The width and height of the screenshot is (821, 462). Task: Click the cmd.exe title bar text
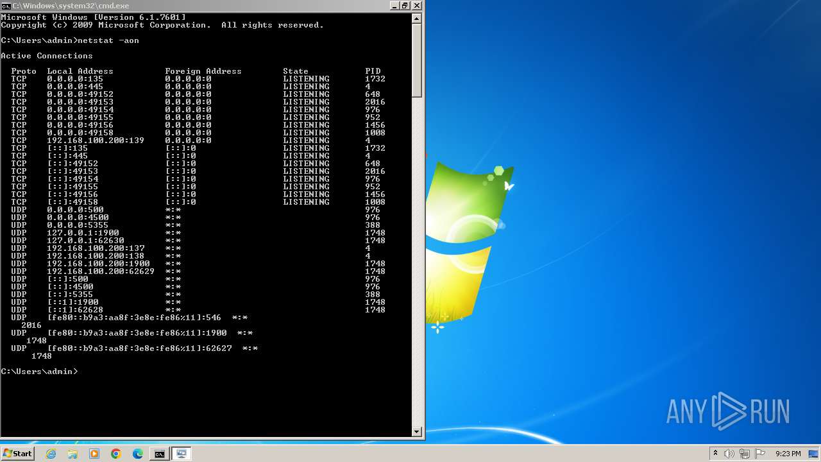click(x=71, y=6)
